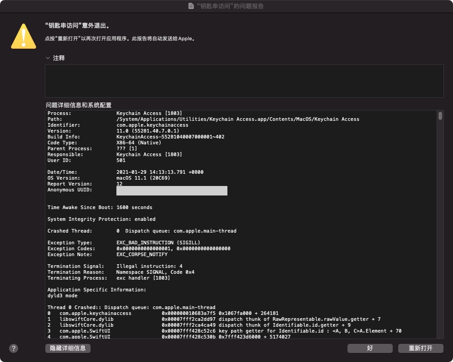This screenshot has height=362, width=453.
Task: Click the Termination Signal Illegal instruction line
Action: [115, 266]
